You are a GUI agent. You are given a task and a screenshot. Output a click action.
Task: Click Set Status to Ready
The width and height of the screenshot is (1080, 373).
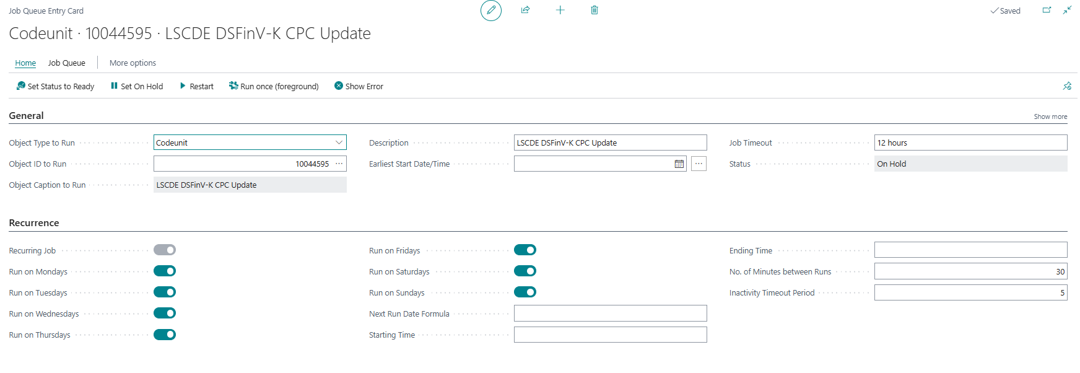[x=56, y=87]
